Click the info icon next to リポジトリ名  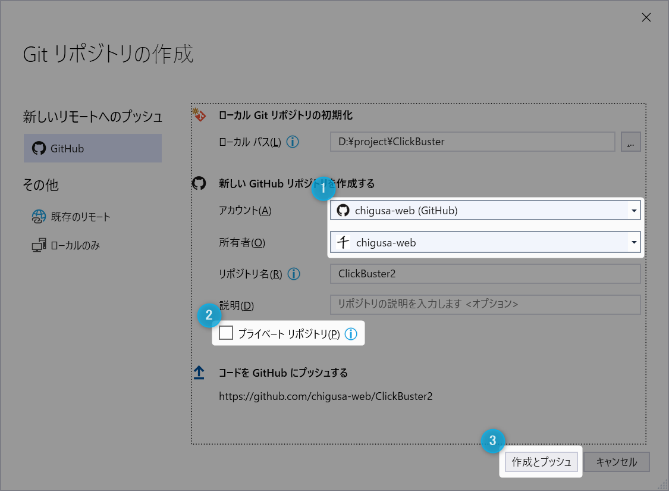(294, 274)
